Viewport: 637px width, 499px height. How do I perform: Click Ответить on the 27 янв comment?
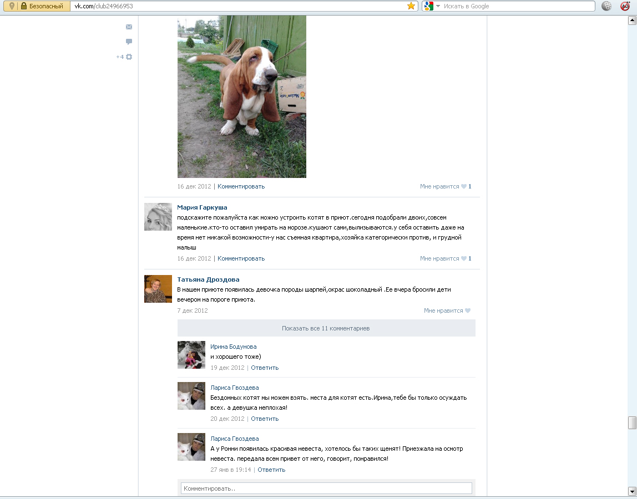271,470
